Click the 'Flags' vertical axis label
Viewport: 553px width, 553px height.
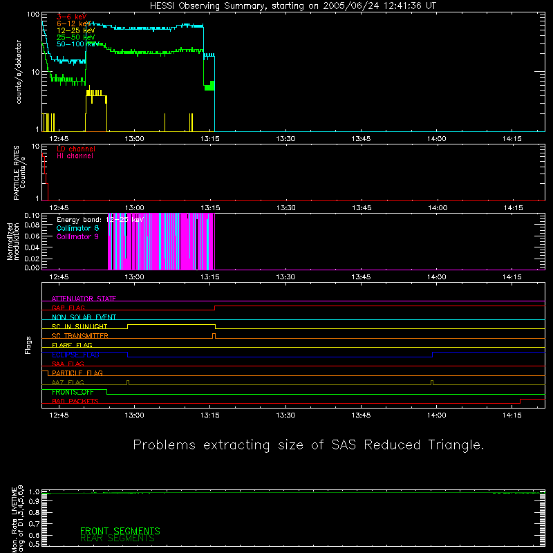coord(28,345)
